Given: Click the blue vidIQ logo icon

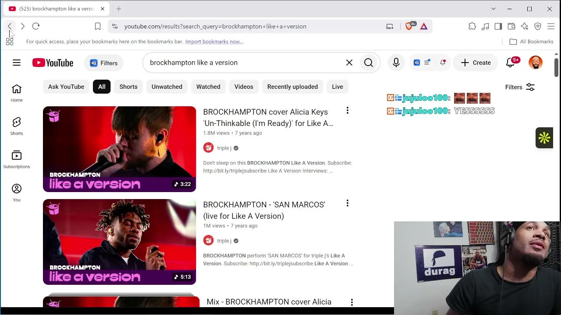Looking at the screenshot, I should (417, 63).
